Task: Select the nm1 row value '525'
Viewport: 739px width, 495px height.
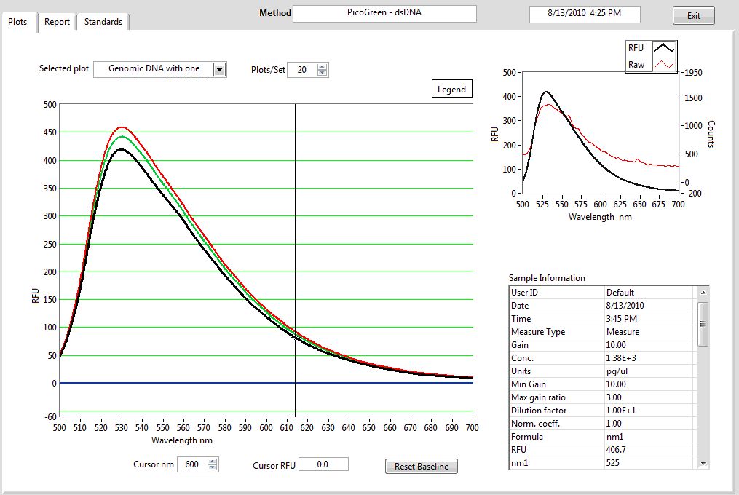Action: (613, 462)
